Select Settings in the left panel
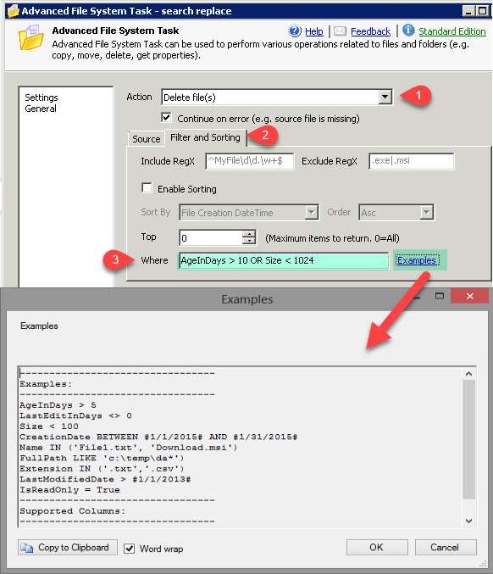This screenshot has height=574, width=493. click(42, 98)
